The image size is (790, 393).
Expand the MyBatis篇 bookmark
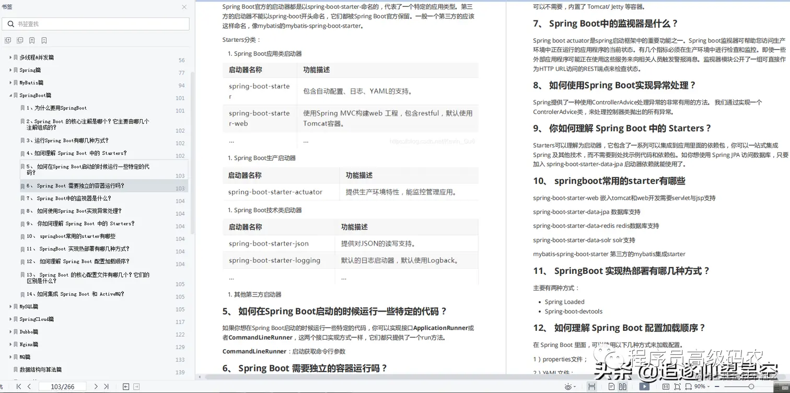10,83
